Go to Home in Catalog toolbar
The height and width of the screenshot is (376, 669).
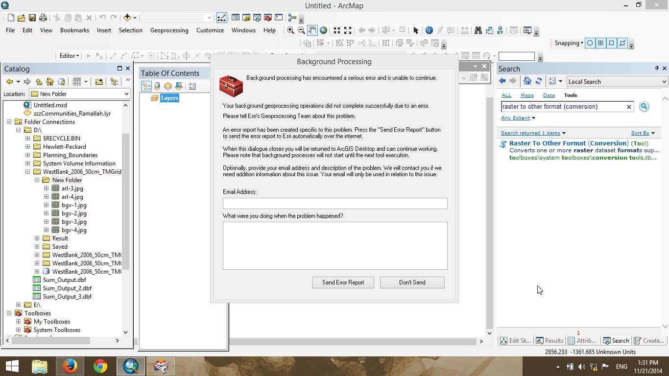[50, 82]
